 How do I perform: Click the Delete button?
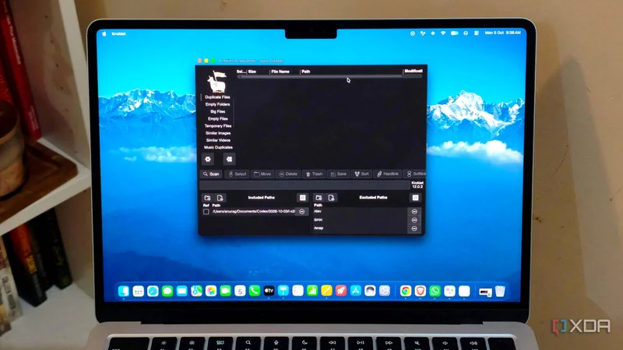coord(288,173)
